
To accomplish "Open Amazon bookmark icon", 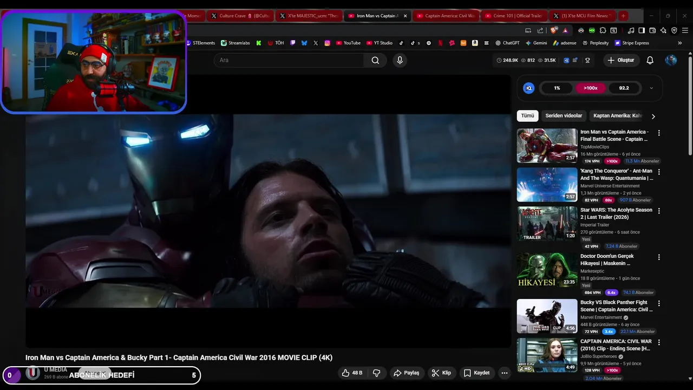I will coord(475,43).
